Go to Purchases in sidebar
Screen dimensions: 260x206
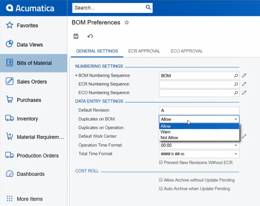29,100
